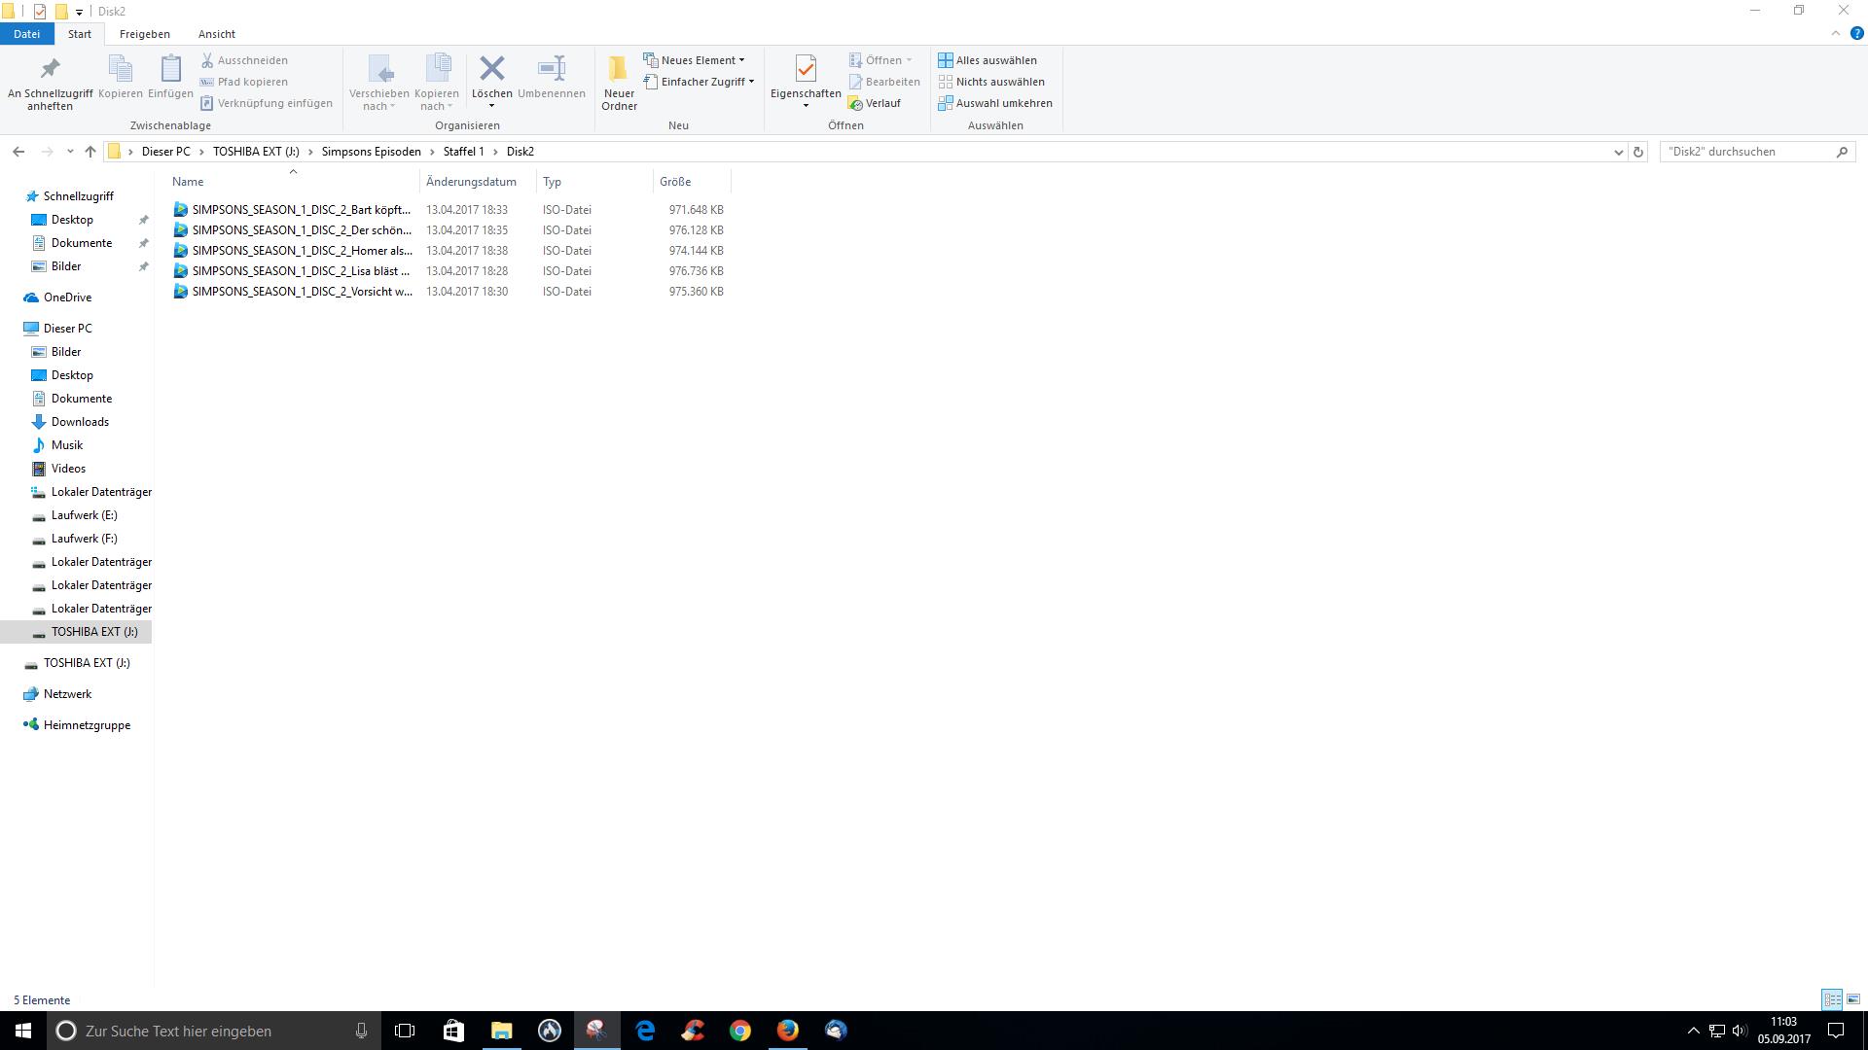Expand address bar history dropdown
The image size is (1868, 1050).
tap(1618, 152)
